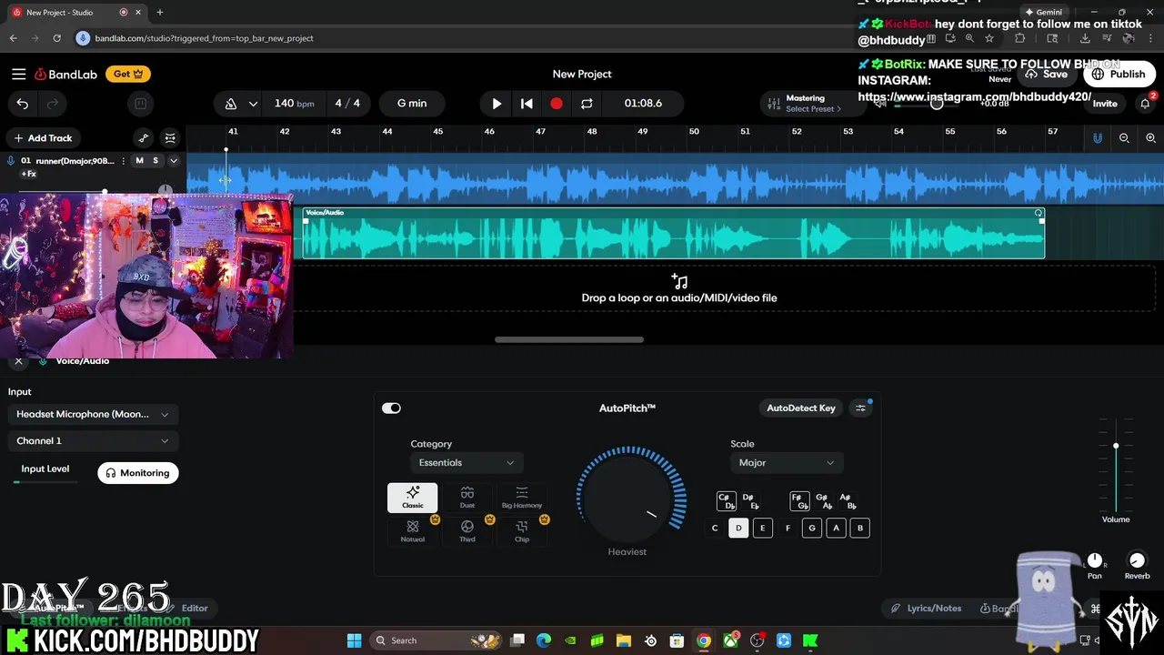Click the Reverb knob
1164x655 pixels.
(1137, 561)
